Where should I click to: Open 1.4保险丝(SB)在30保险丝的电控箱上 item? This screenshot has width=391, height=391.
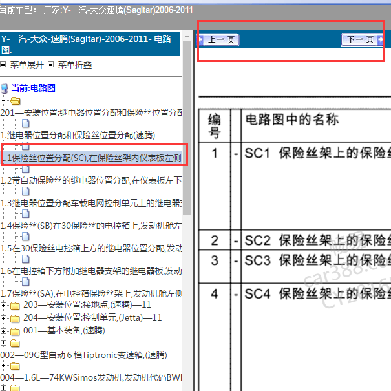click(x=91, y=226)
